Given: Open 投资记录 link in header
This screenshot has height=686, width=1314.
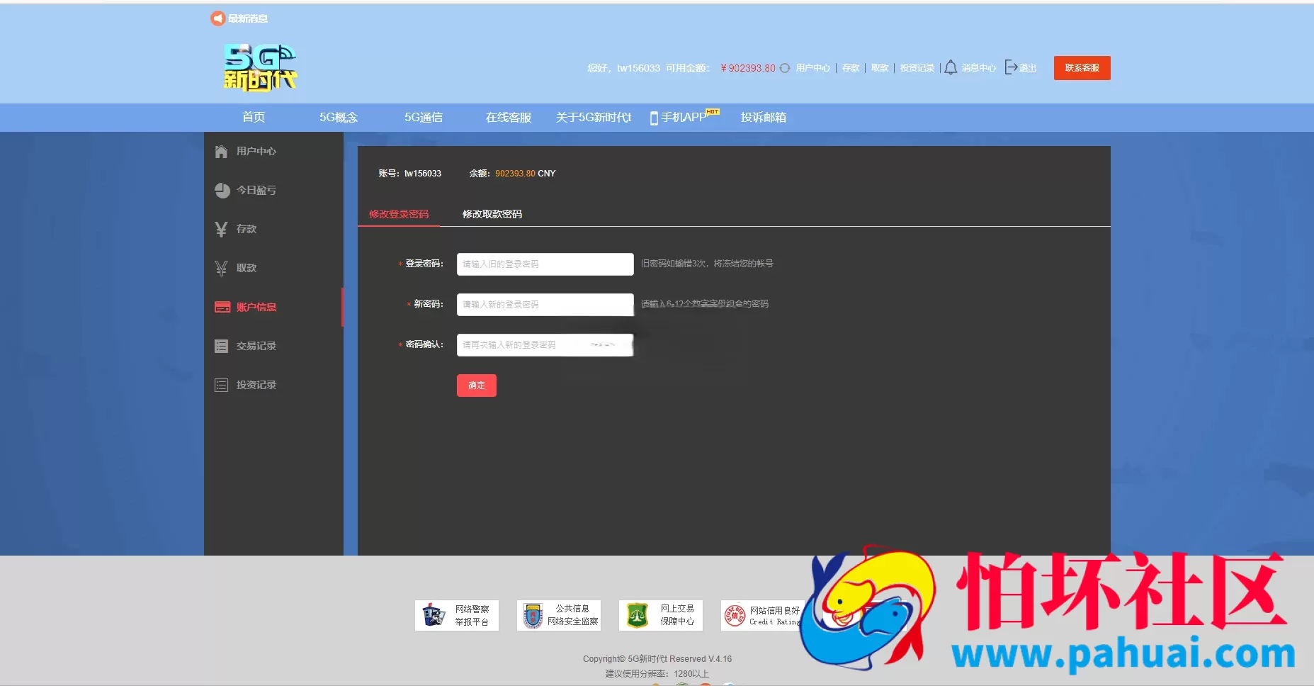Looking at the screenshot, I should pyautogui.click(x=917, y=68).
